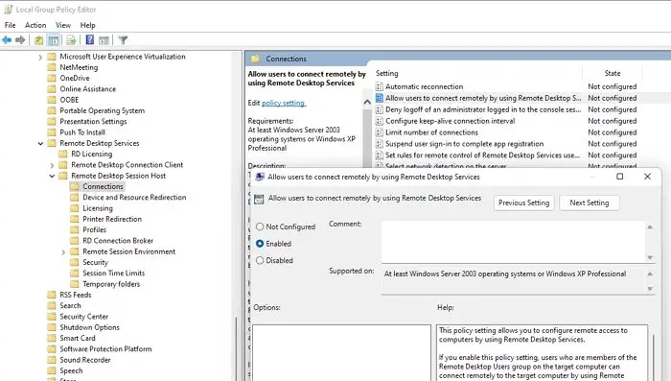Collapse the Remote Desktop Services tree node
The height and width of the screenshot is (381, 671).
pyautogui.click(x=40, y=143)
